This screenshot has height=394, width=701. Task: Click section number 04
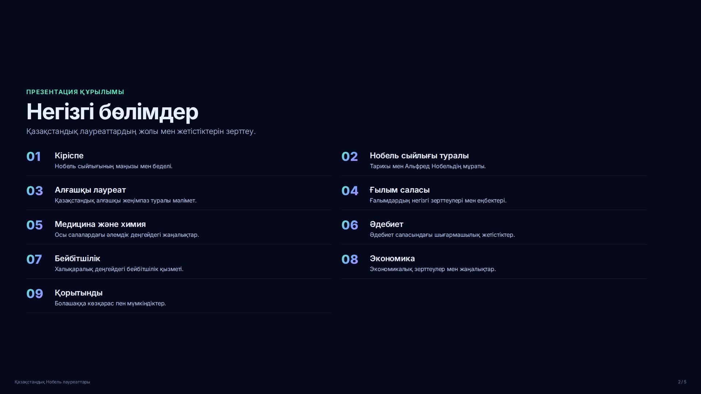tap(350, 191)
